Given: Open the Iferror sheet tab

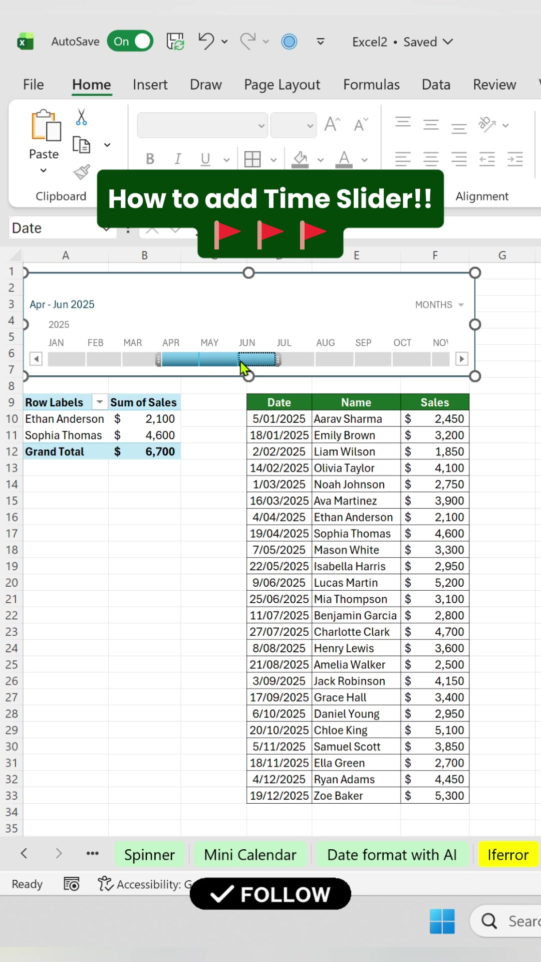Looking at the screenshot, I should coord(508,855).
